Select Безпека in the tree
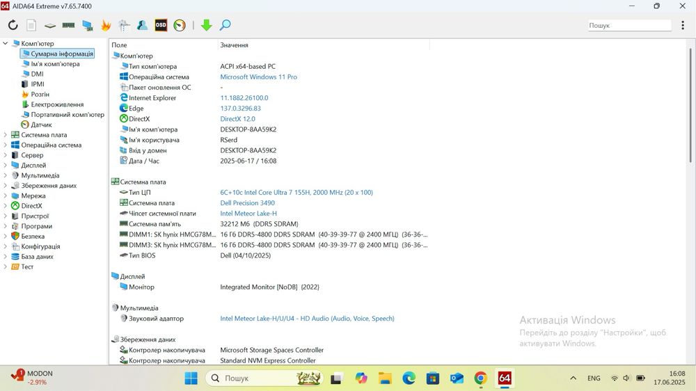The width and height of the screenshot is (696, 391). 33,237
